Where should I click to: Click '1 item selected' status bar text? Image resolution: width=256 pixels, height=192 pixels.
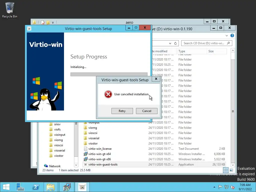point(68,170)
